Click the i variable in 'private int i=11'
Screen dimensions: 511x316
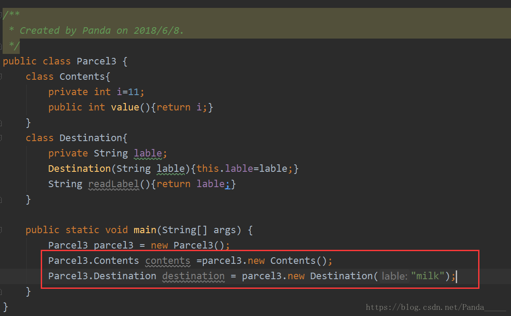(x=119, y=92)
